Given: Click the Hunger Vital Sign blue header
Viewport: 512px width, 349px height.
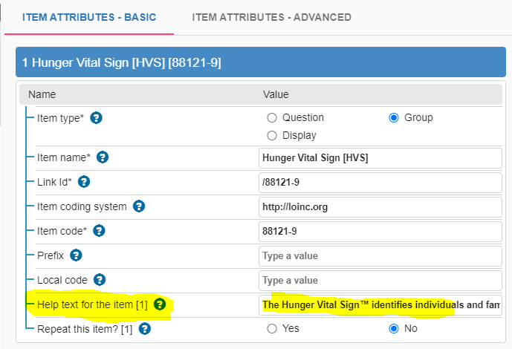Looking at the screenshot, I should point(261,62).
